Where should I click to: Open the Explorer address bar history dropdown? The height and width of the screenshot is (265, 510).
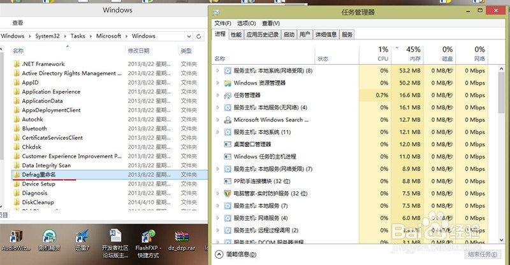point(189,36)
